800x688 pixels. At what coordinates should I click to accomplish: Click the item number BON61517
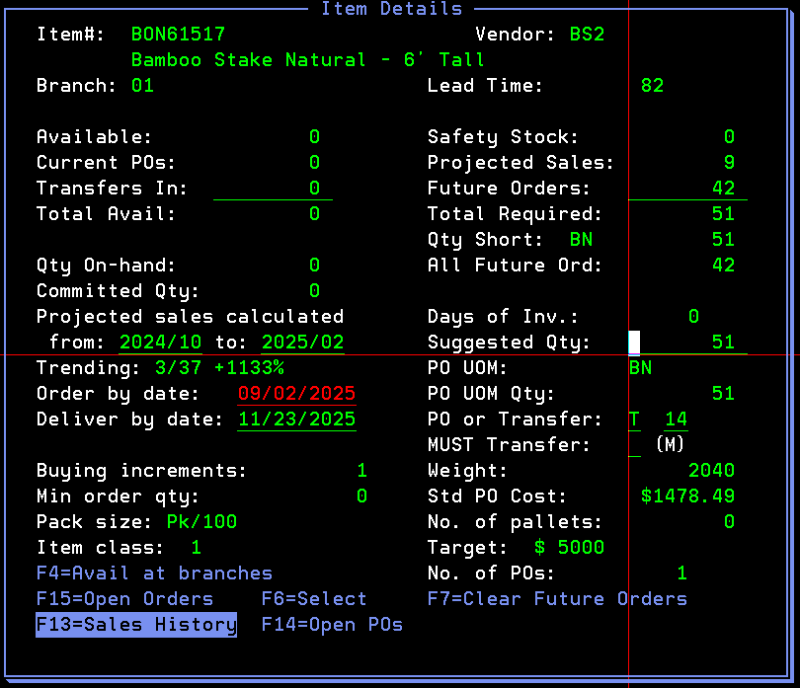click(x=178, y=35)
